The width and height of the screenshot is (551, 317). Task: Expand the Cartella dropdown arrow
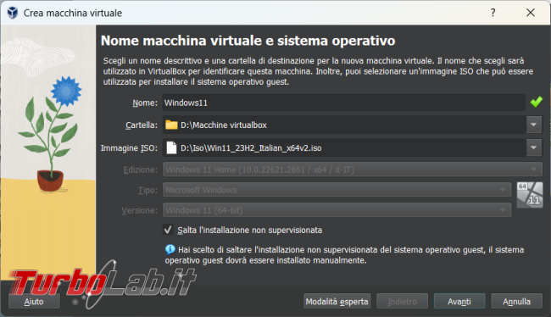(534, 125)
